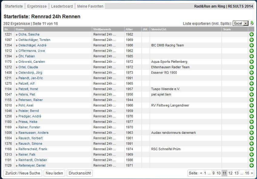Viewport: 257px width, 179px height.
Task: Click the Excel export download icon
Action: click(252, 23)
